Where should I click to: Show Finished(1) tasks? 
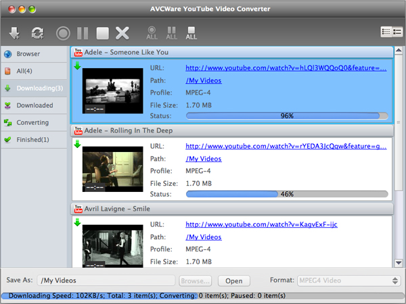34,140
